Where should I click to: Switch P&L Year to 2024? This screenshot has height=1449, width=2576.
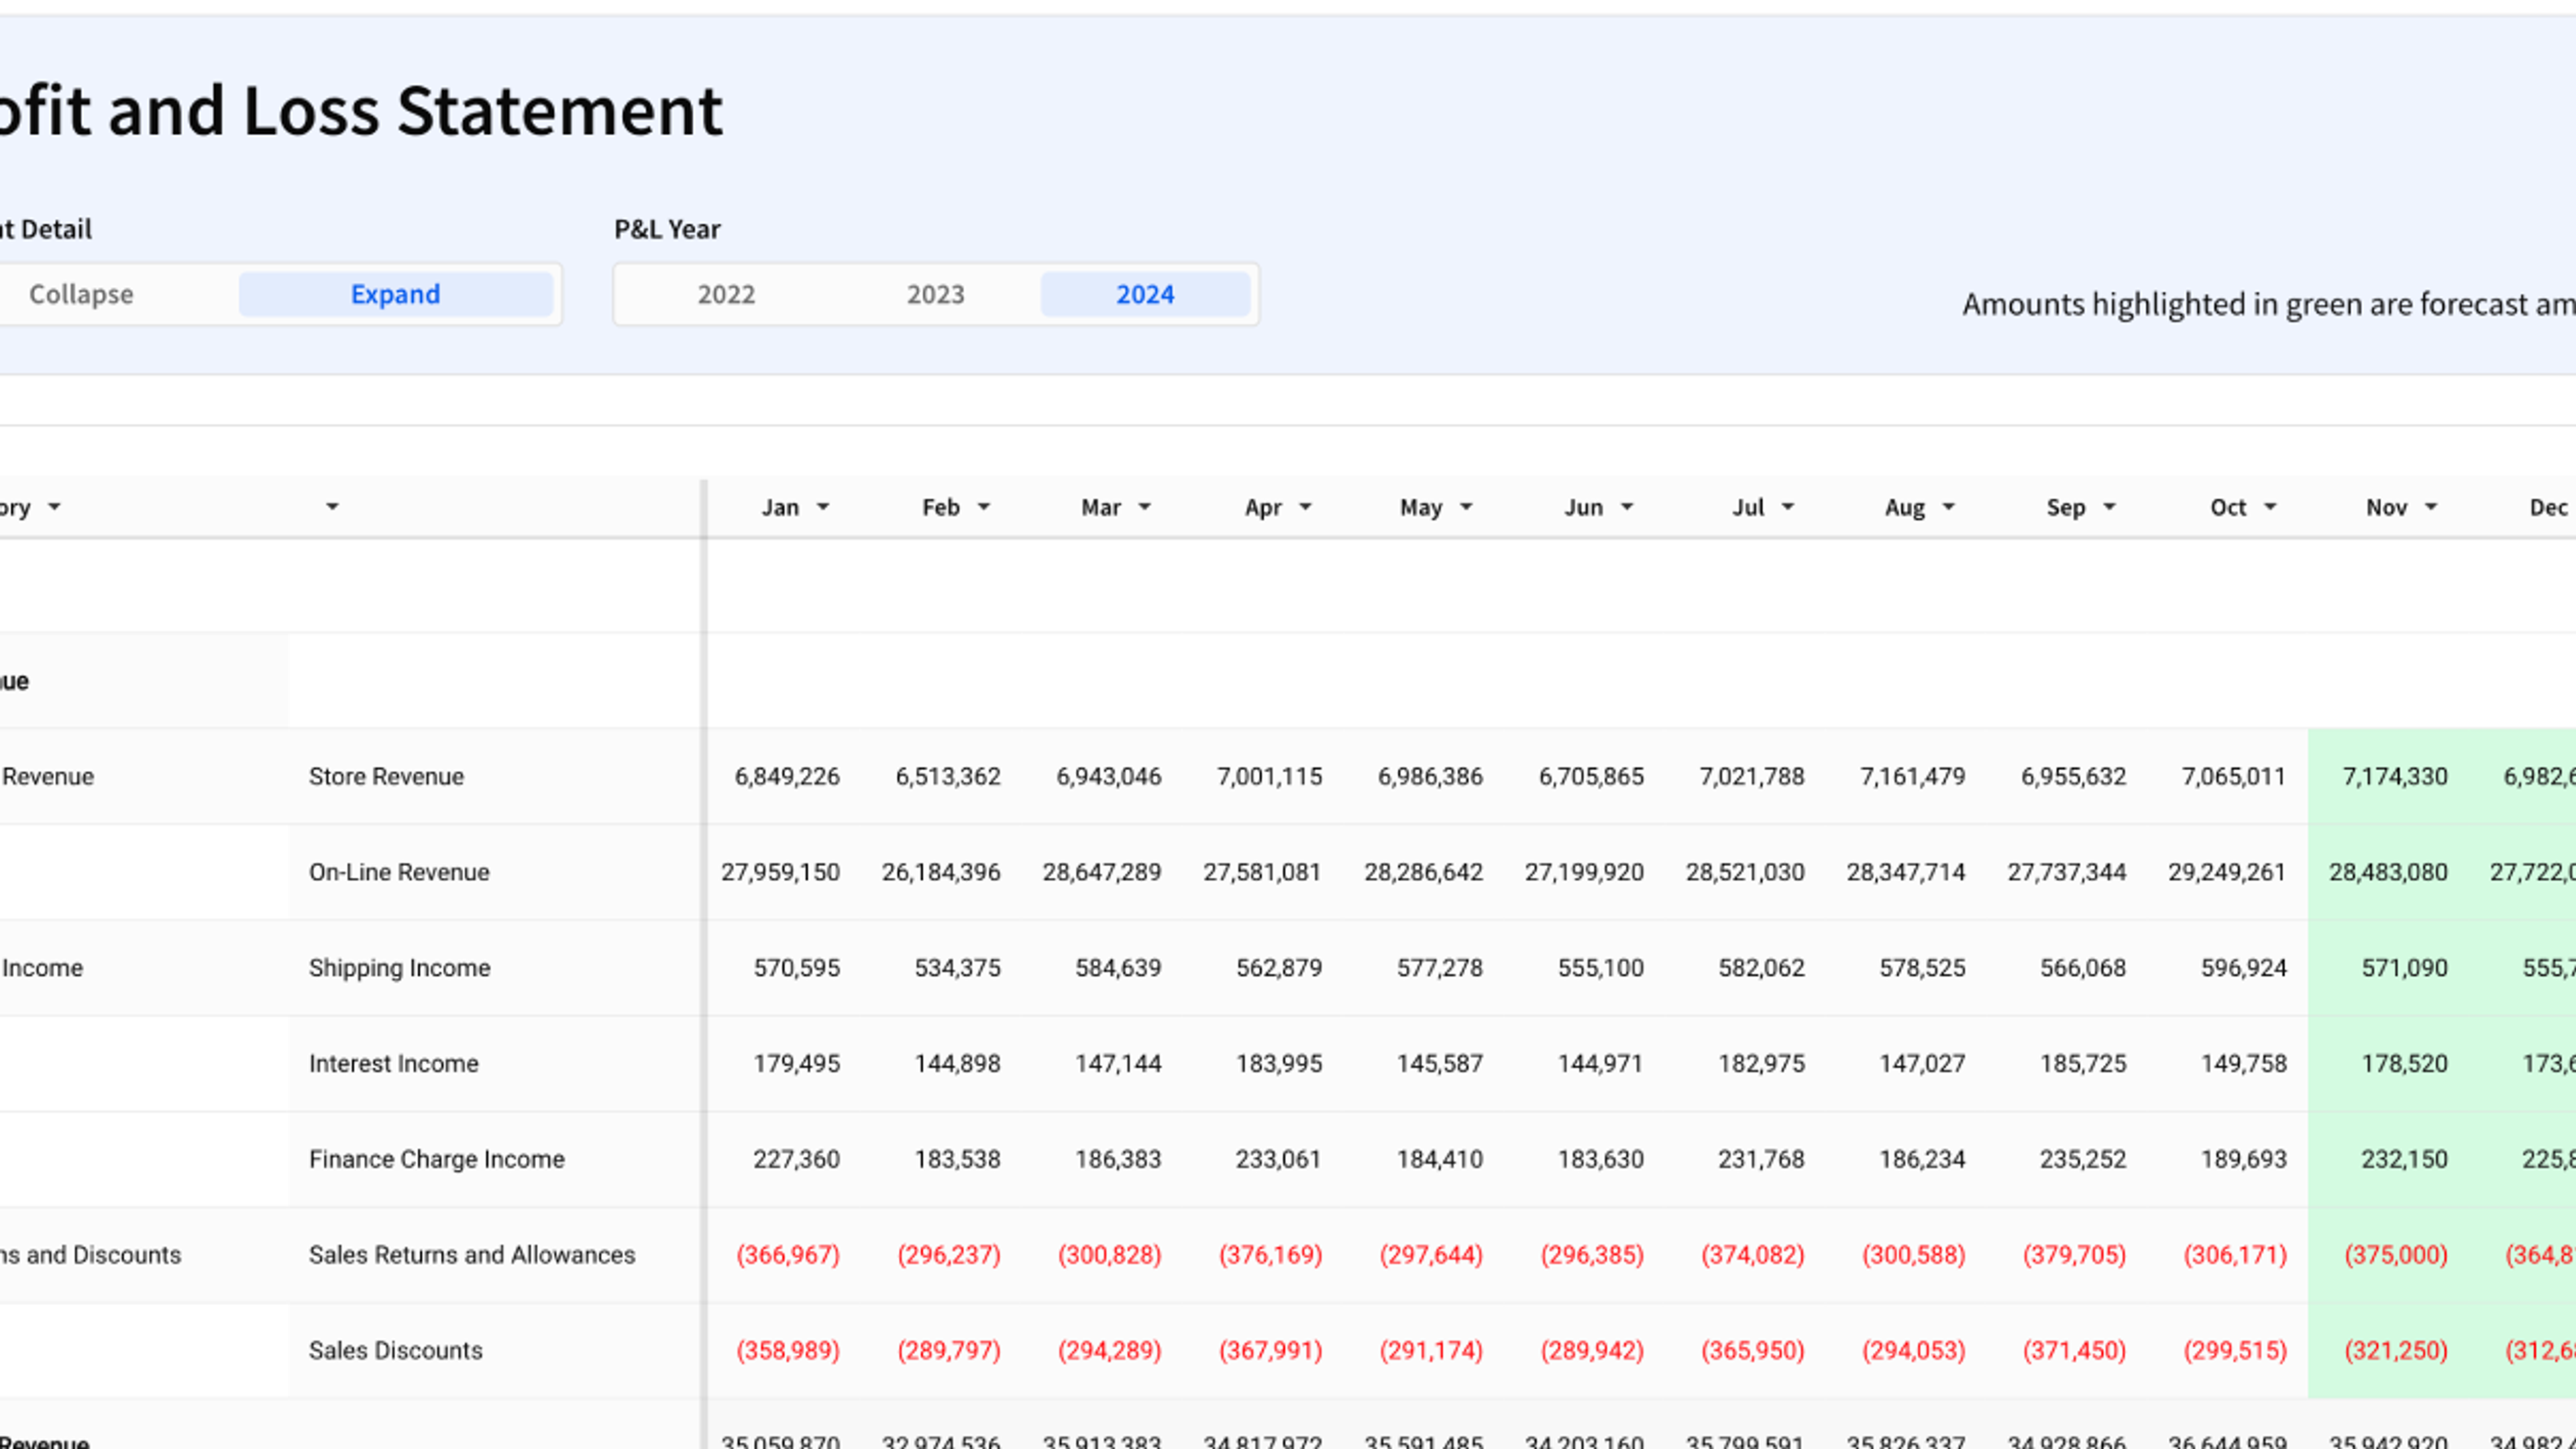(1145, 294)
